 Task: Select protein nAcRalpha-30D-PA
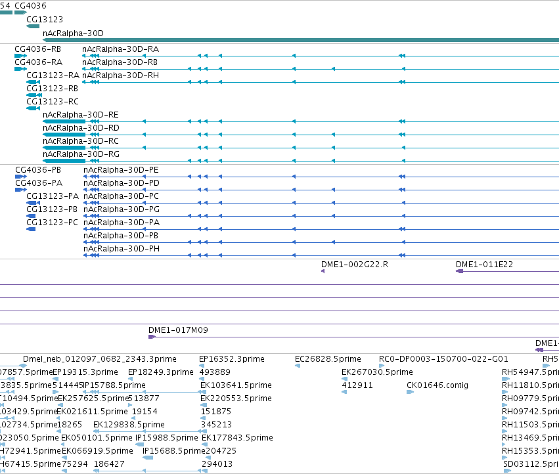pyautogui.click(x=122, y=223)
